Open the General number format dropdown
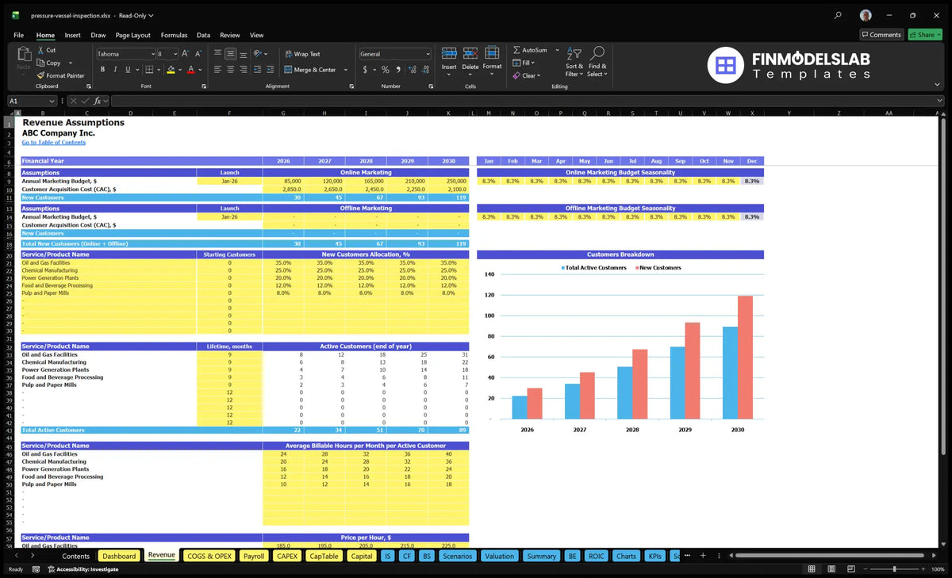 (x=427, y=54)
